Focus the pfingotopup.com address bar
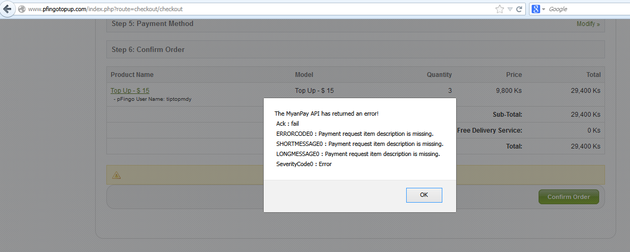The image size is (630, 252). click(257, 9)
